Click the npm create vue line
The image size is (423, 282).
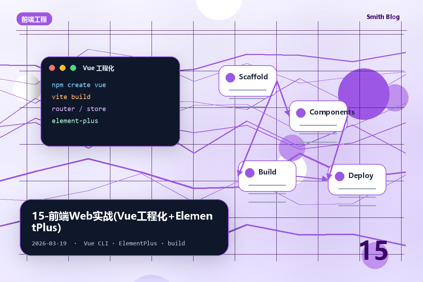[79, 85]
